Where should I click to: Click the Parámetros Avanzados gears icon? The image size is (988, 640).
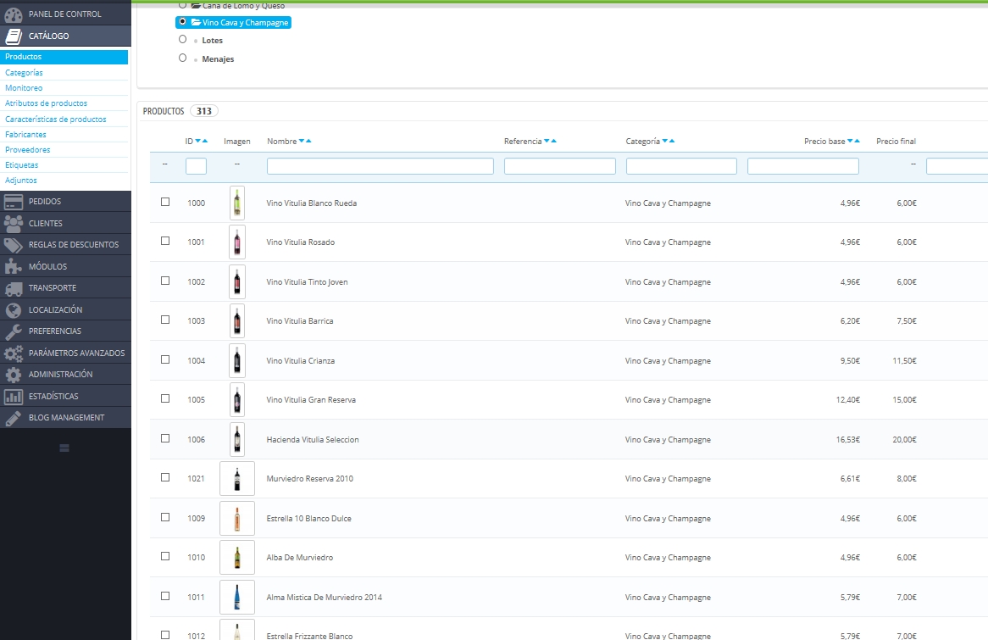[14, 353]
